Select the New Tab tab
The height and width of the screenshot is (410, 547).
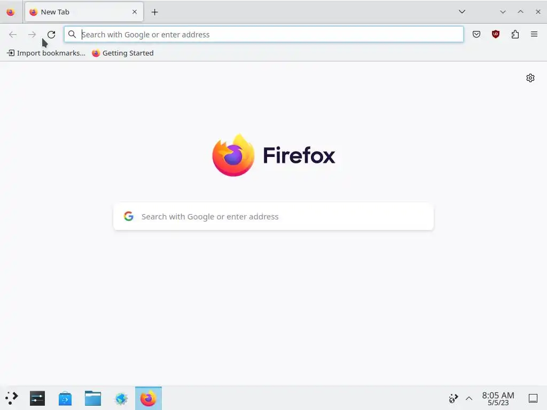point(84,12)
